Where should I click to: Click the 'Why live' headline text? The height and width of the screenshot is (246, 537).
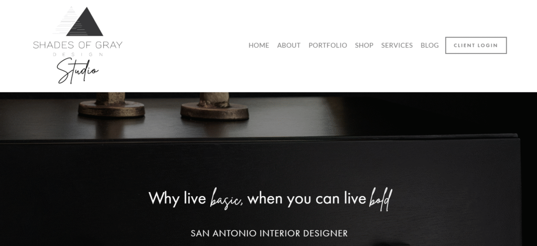coord(177,198)
